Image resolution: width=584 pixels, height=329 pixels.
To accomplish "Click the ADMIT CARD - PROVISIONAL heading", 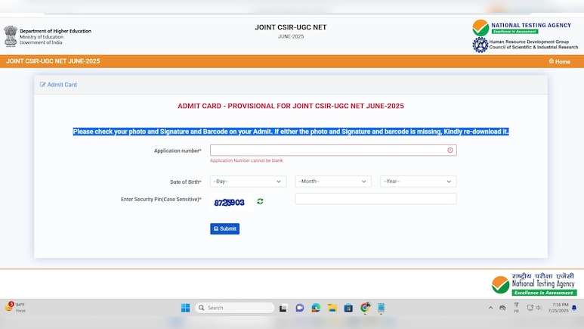I will point(291,106).
